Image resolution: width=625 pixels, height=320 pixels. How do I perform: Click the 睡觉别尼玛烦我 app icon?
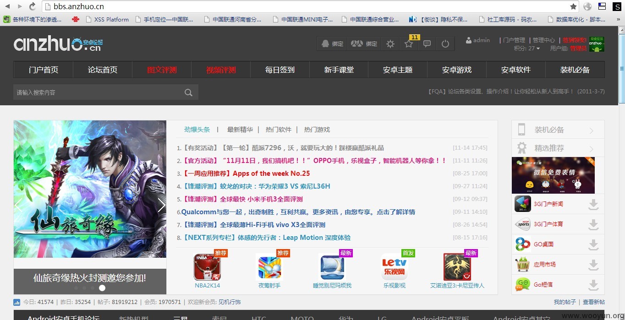(x=332, y=267)
